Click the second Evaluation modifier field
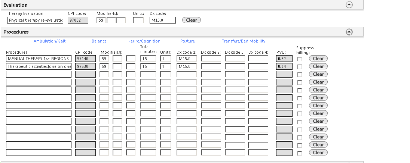The height and width of the screenshot is (163, 410). click(111, 20)
